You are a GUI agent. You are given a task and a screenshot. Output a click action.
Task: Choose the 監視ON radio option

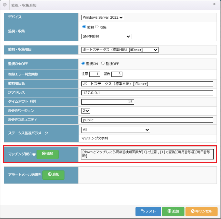[x=83, y=64]
